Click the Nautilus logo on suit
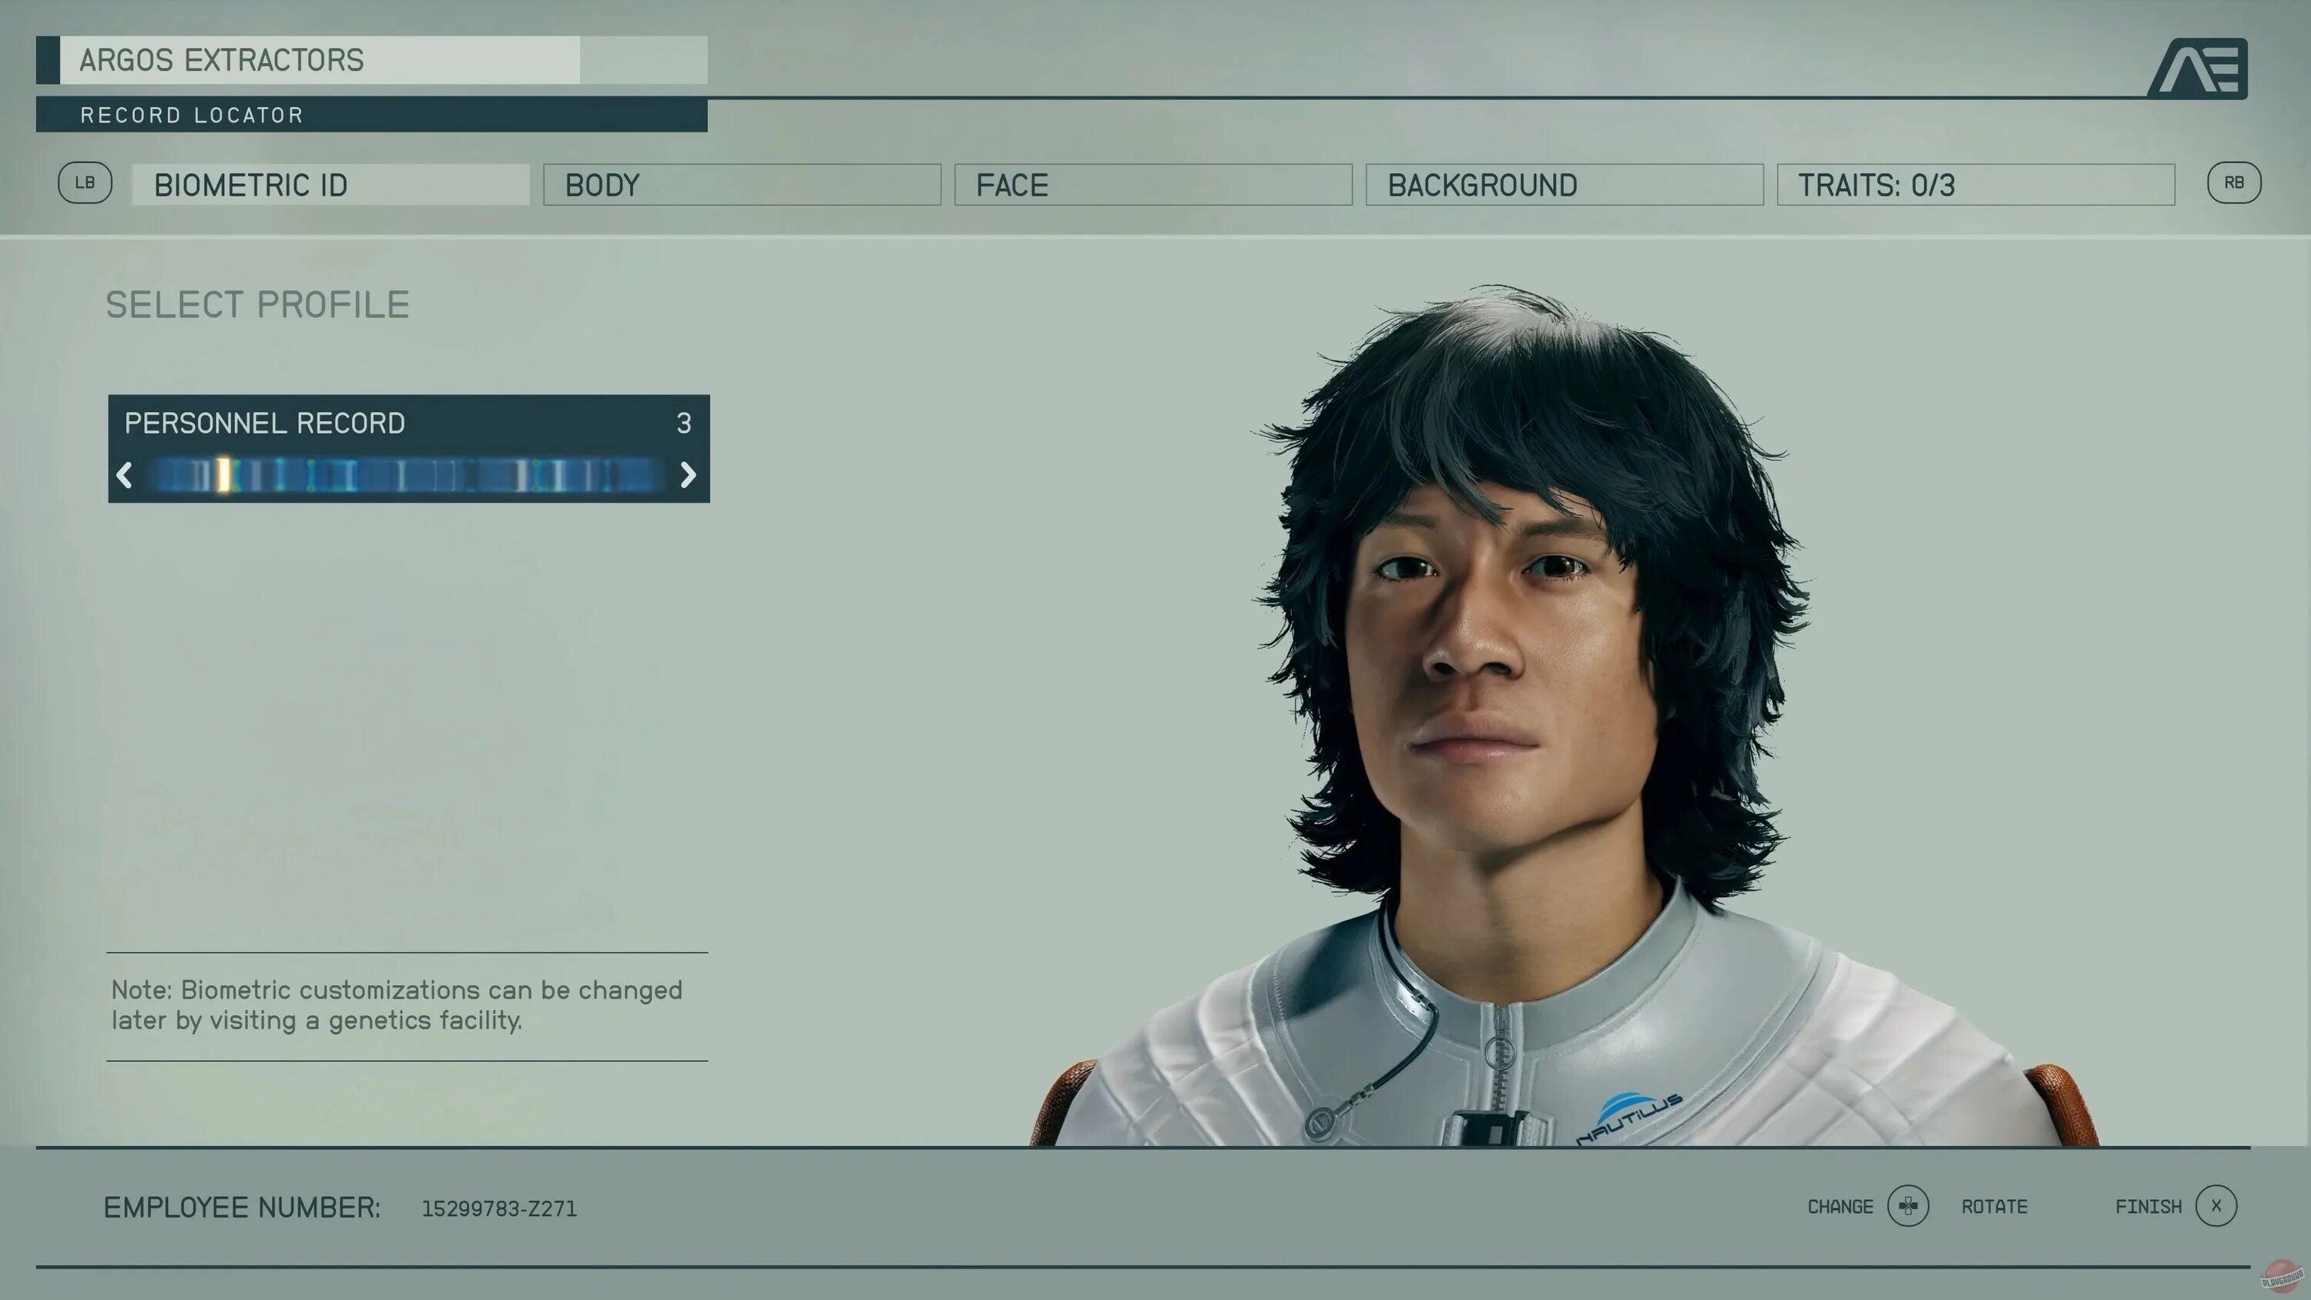Screen dimensions: 2311x1300 click(1629, 1116)
